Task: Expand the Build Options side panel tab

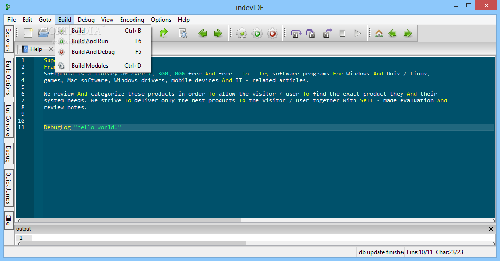Action: pyautogui.click(x=9, y=78)
